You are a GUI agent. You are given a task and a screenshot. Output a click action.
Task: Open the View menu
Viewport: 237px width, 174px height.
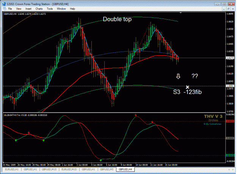[x=19, y=9]
